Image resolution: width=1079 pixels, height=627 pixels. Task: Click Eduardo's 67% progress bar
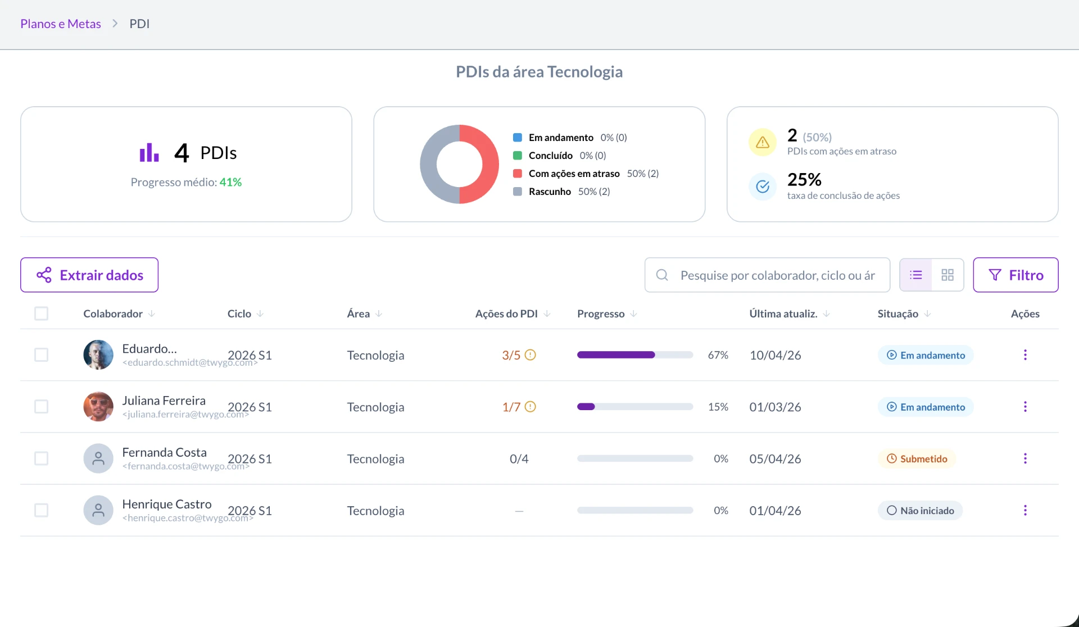(x=635, y=355)
